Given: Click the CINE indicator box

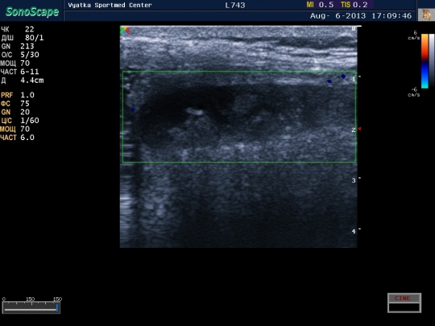Looking at the screenshot, I should pyautogui.click(x=404, y=303).
